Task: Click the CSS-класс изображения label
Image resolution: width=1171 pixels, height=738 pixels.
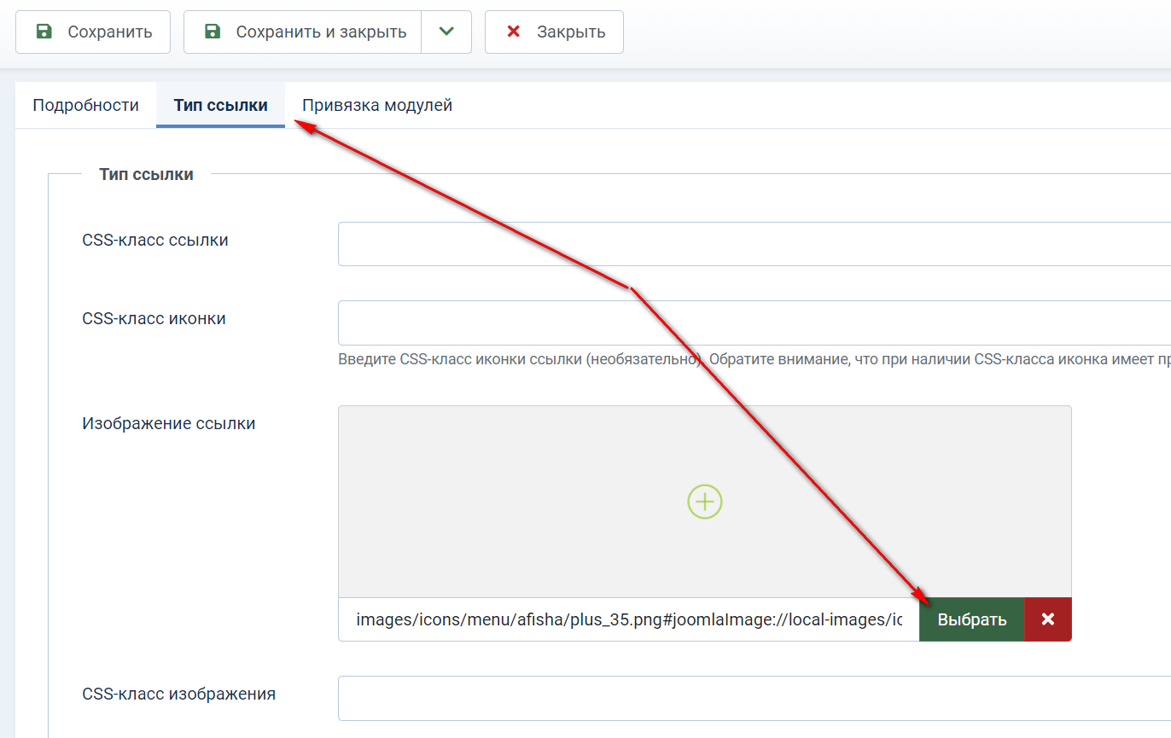Action: pyautogui.click(x=178, y=694)
